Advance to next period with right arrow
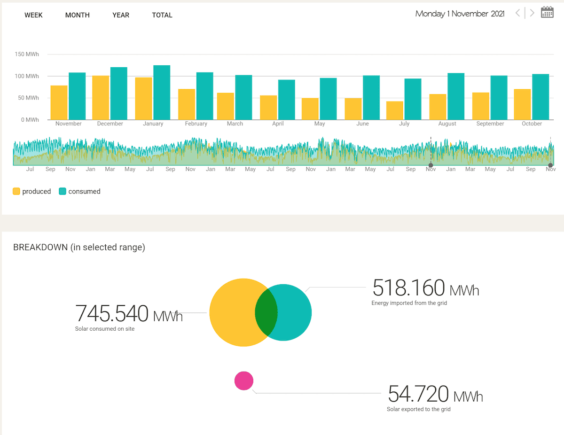The height and width of the screenshot is (435, 564). [532, 13]
